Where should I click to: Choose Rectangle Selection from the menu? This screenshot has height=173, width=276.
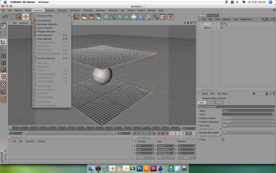[x=47, y=24]
